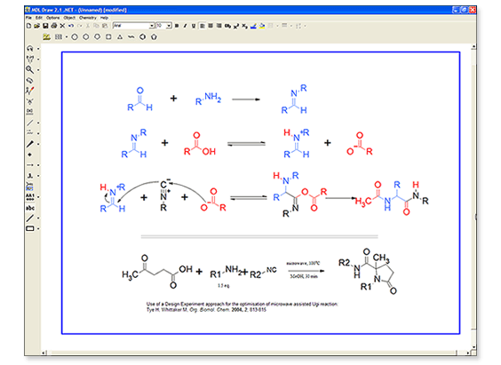Viewport: 501px width, 365px height.
Task: Click the Open file folder icon
Action: click(x=36, y=26)
